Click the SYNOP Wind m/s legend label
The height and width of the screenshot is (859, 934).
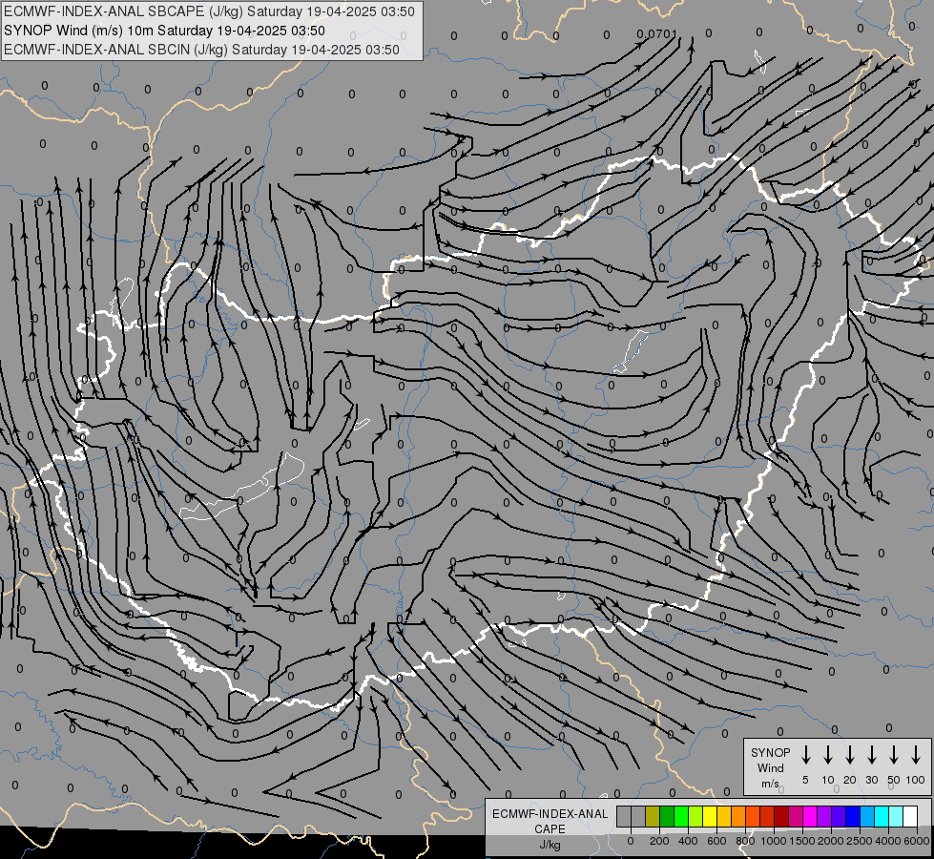[770, 767]
